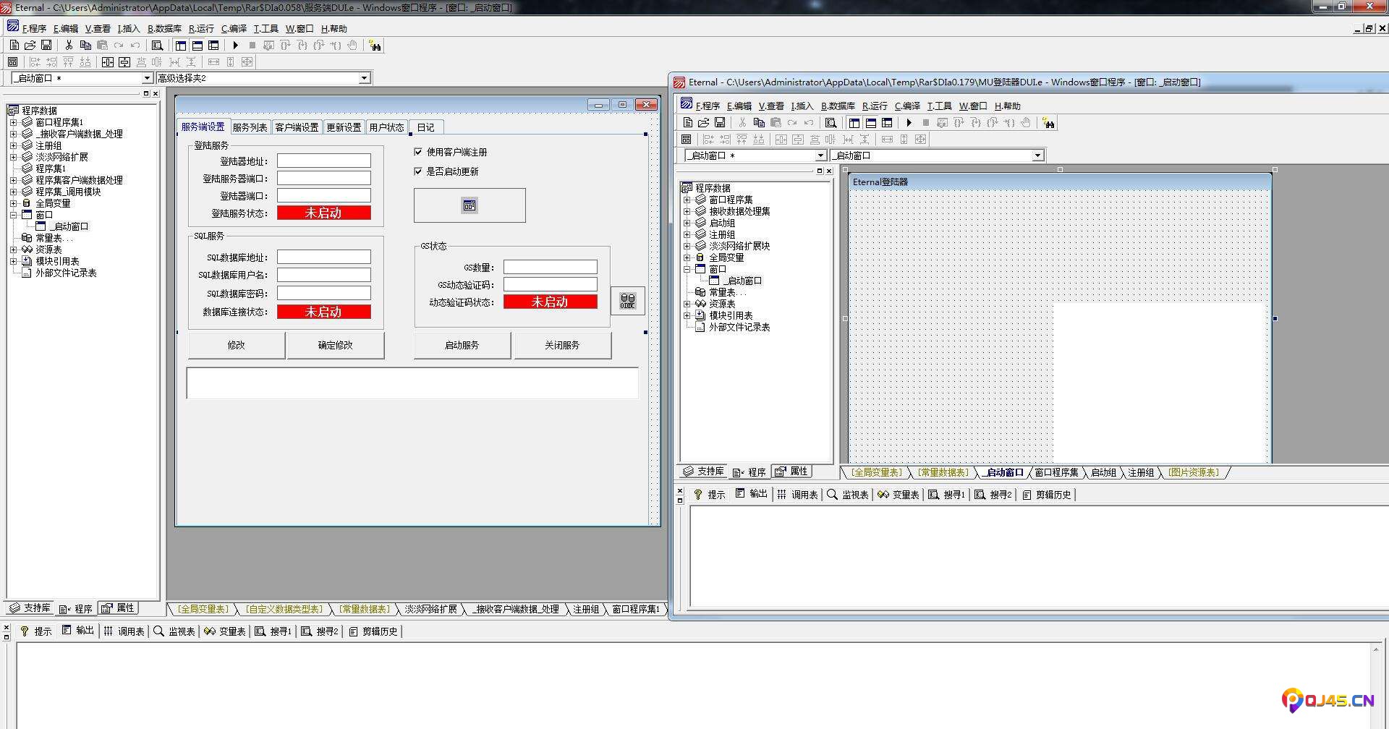1389x729 pixels.
Task: Switch to 用户状态 tab on form
Action: tap(386, 127)
